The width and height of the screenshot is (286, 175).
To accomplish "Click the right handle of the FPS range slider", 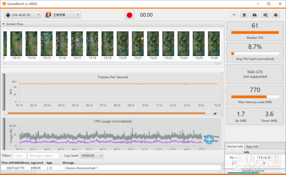I will (x=207, y=113).
